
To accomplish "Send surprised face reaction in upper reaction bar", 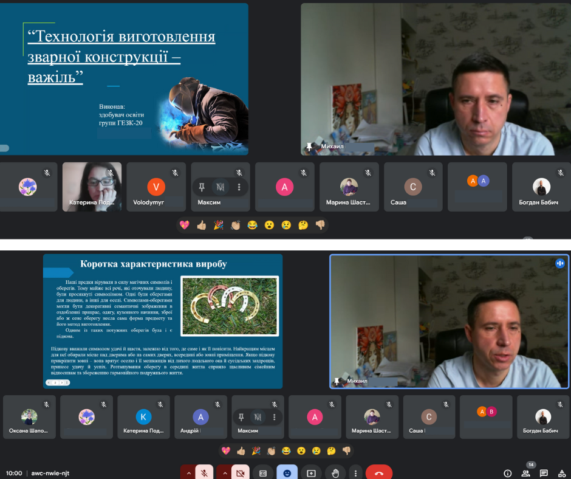I will point(269,225).
